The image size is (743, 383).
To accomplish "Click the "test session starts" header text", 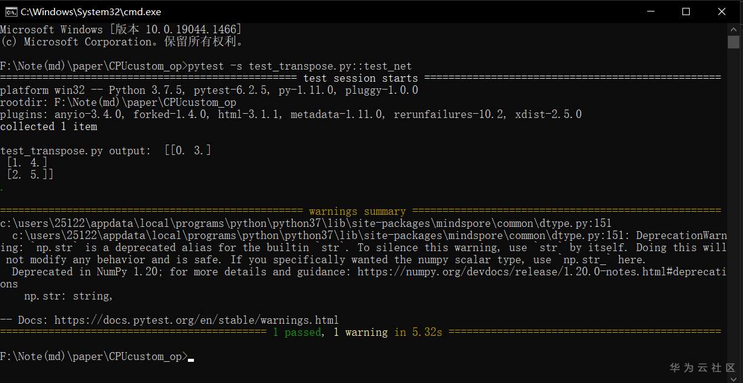I will pyautogui.click(x=360, y=78).
